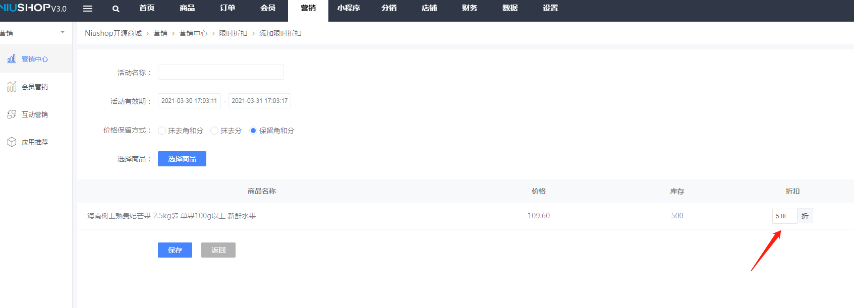854x308 pixels.
Task: Select 抹去角和分 radio option
Action: click(x=162, y=131)
